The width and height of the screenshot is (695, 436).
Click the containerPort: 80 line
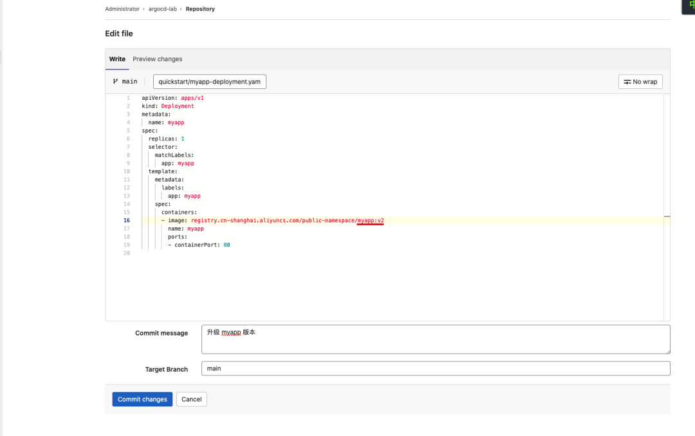click(199, 245)
